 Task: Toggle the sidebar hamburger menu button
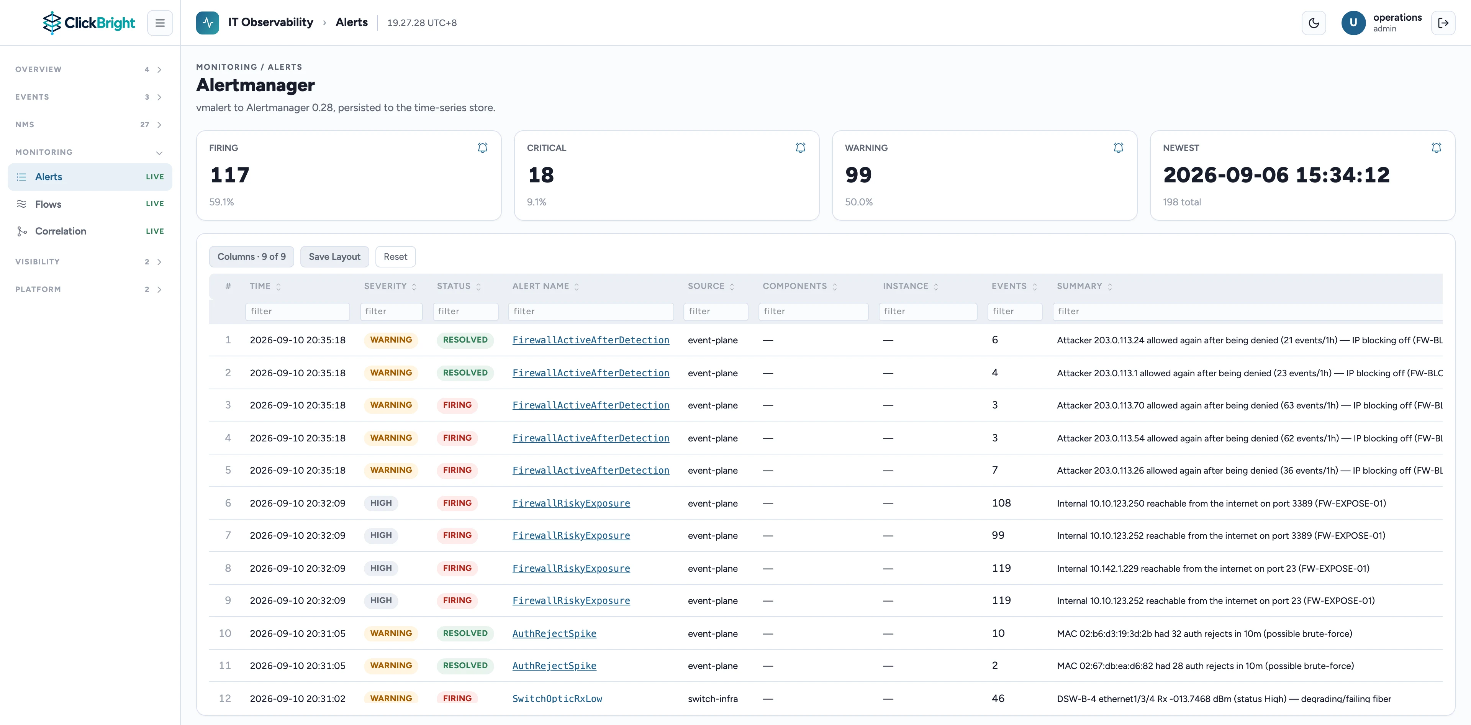point(160,23)
